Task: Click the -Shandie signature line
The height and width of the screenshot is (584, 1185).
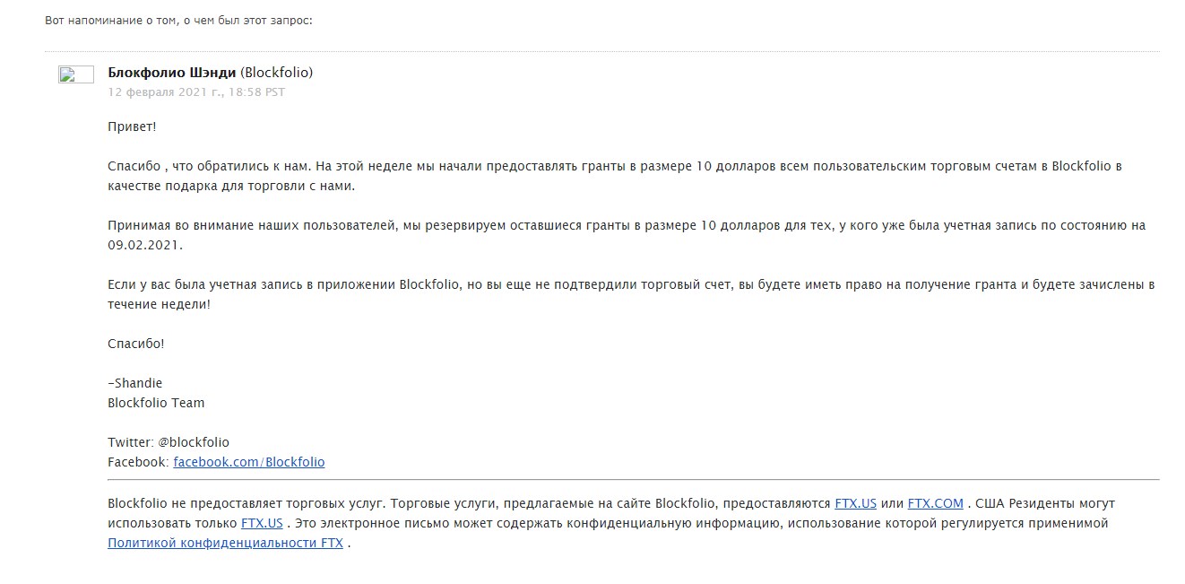Action: click(x=134, y=383)
